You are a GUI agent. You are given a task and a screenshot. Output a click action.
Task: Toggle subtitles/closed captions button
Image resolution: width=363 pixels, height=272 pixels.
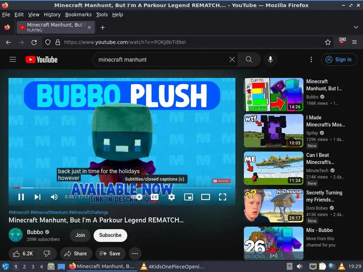pos(155,197)
